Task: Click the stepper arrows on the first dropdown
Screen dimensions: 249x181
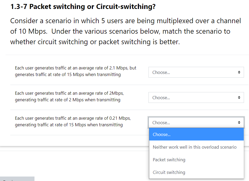Action: click(x=240, y=72)
